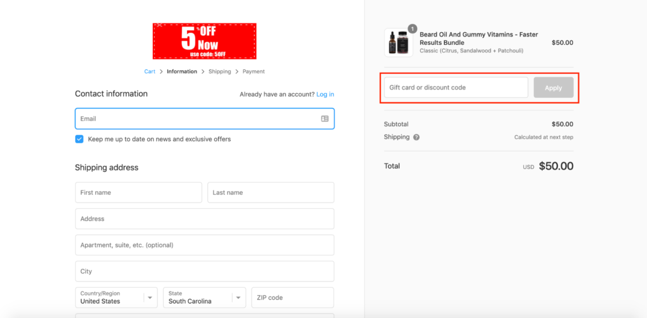Click the 'Already have an account?' text
The width and height of the screenshot is (647, 318).
(x=277, y=95)
